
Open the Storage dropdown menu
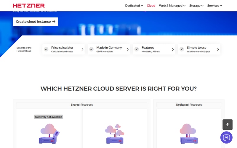click(x=196, y=6)
